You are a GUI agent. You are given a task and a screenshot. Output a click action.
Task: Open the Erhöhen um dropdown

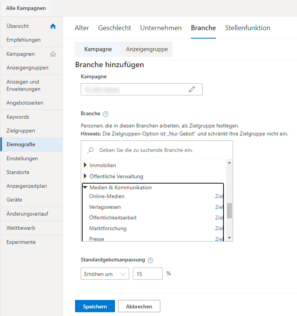pyautogui.click(x=105, y=274)
